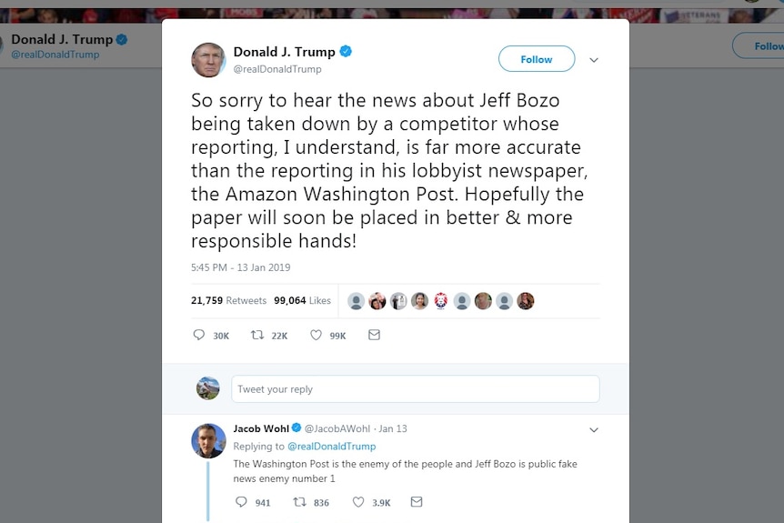Like the tweet with the 99K heart icon
The width and height of the screenshot is (784, 523).
coord(316,335)
